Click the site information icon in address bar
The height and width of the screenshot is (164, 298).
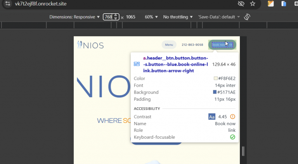pos(8,3)
